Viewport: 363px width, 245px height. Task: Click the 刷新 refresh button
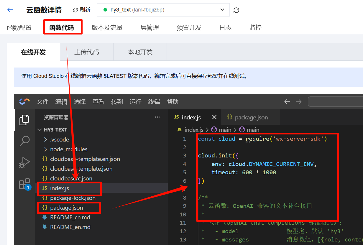pos(82,10)
